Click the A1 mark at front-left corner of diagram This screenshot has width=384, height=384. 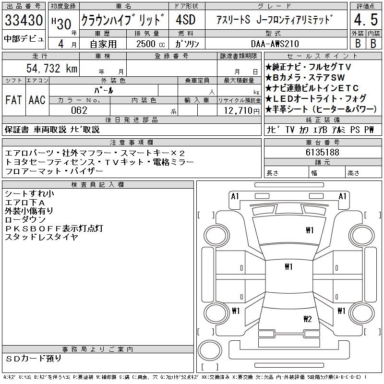[x=235, y=196]
